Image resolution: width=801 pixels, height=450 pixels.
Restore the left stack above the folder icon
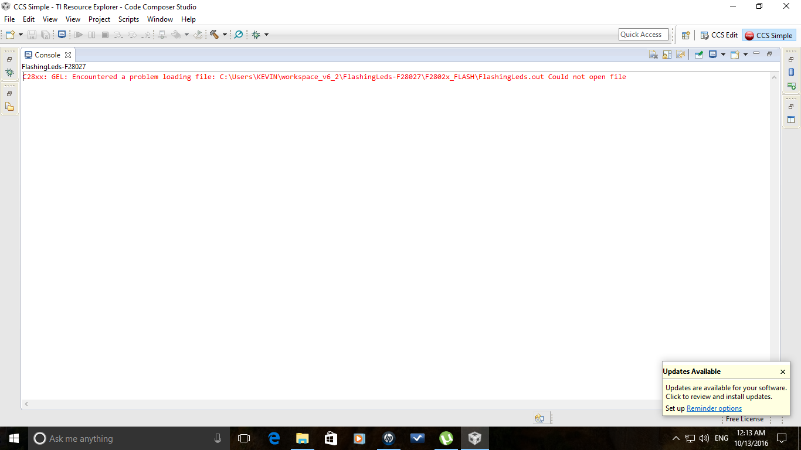(x=9, y=94)
